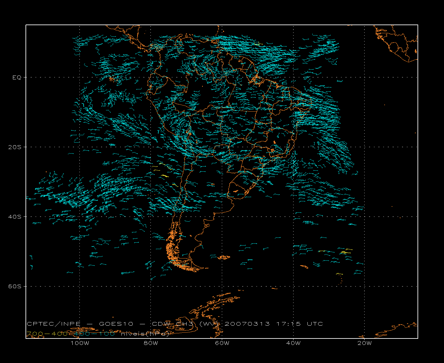Click the cyan '400-100' legend entry
444x363 pixels.
[x=94, y=334]
